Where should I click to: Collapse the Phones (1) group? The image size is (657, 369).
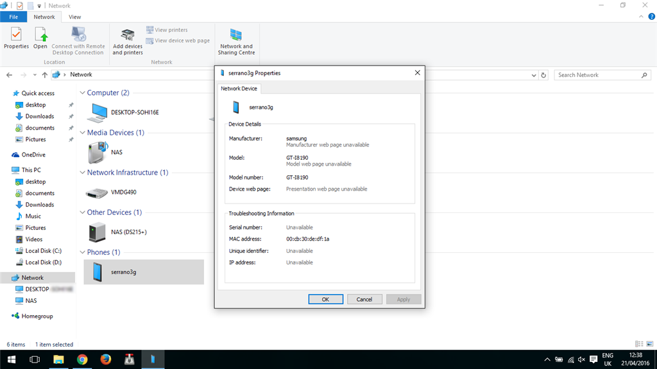[83, 252]
